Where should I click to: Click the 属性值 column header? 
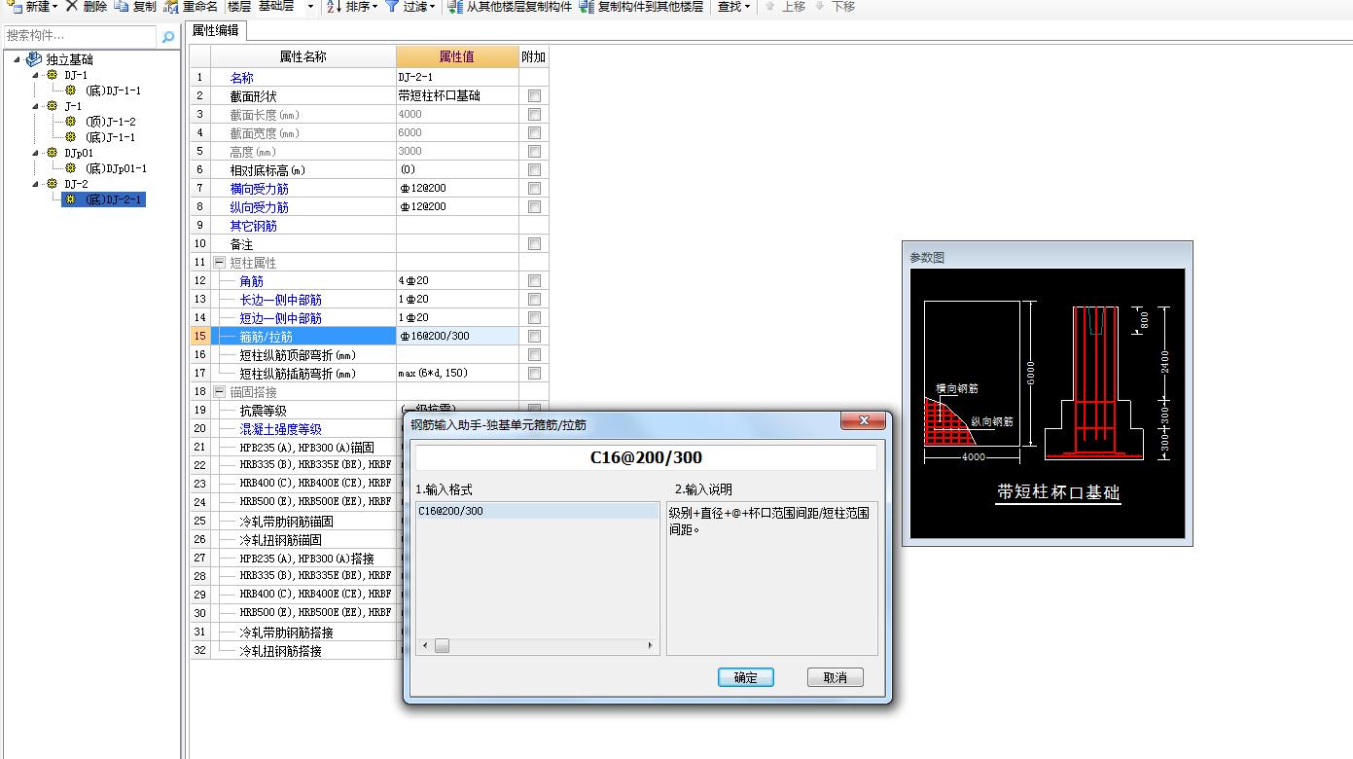[x=457, y=57]
